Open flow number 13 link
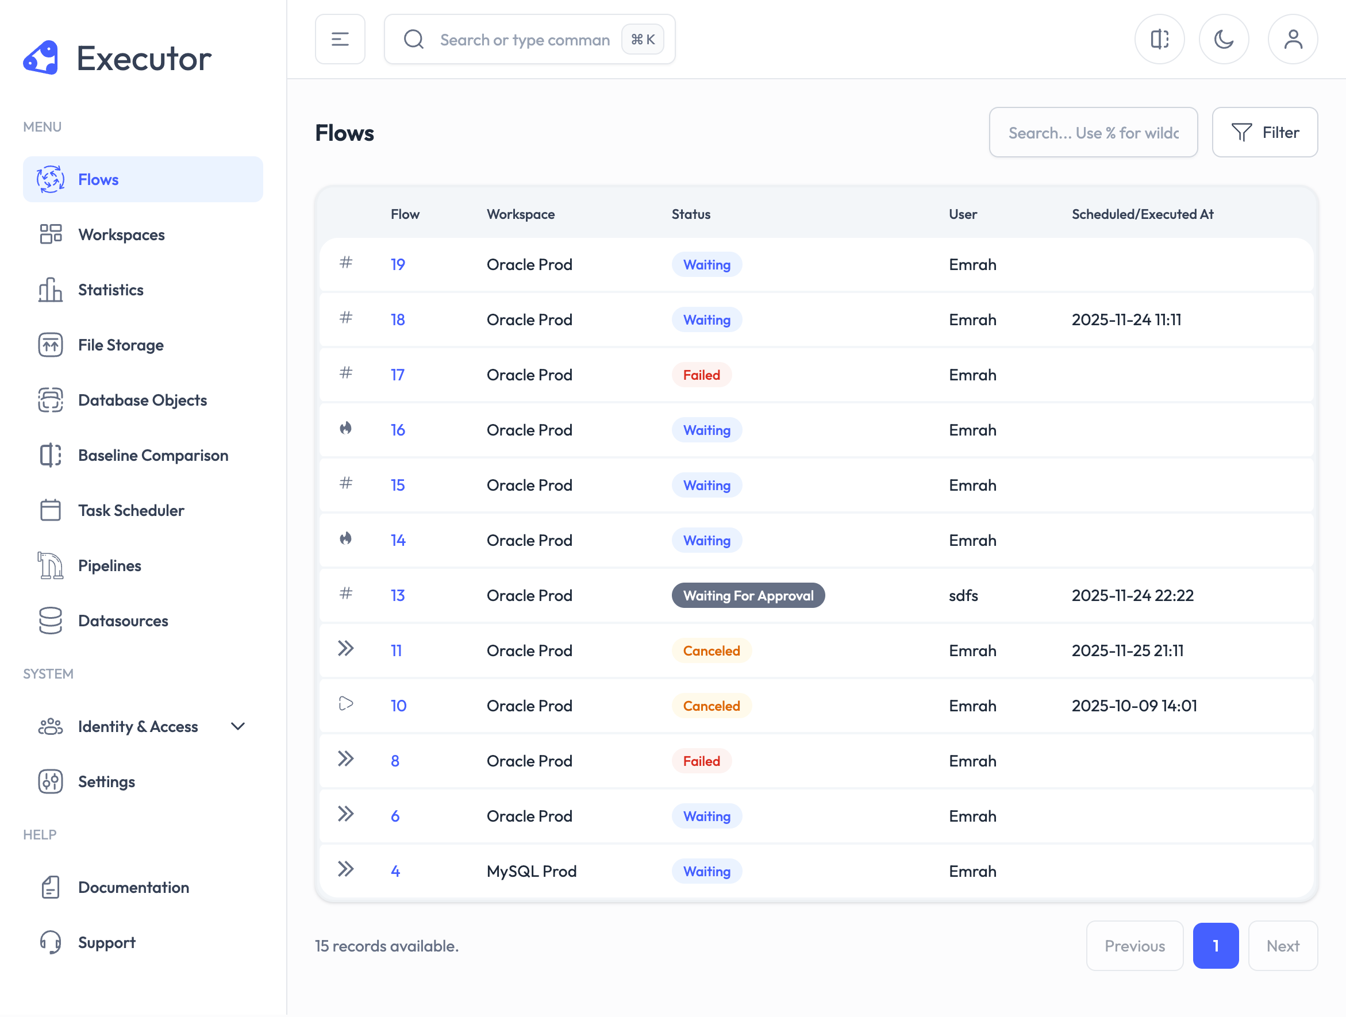The width and height of the screenshot is (1346, 1017). click(x=397, y=595)
